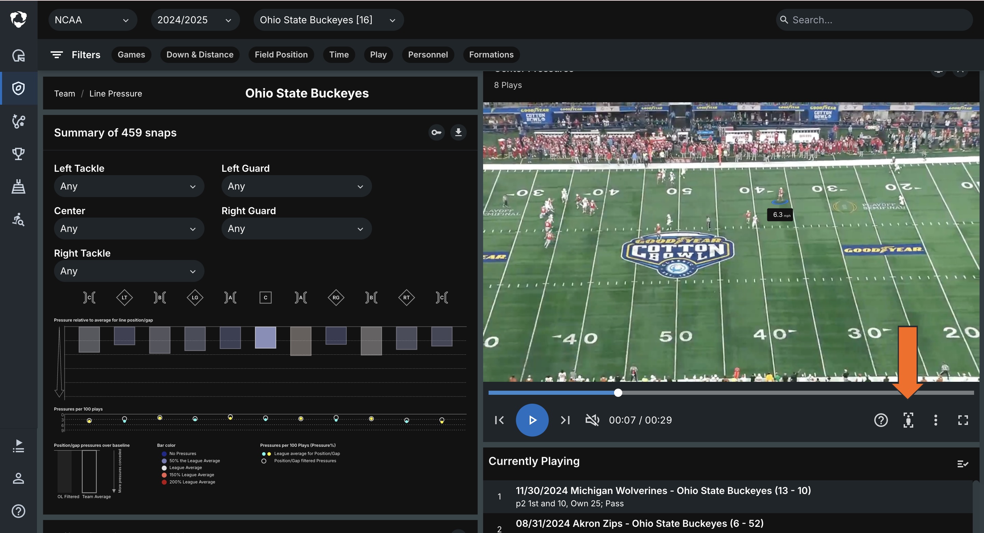The width and height of the screenshot is (984, 533).
Task: Open video player help question icon
Action: point(881,420)
